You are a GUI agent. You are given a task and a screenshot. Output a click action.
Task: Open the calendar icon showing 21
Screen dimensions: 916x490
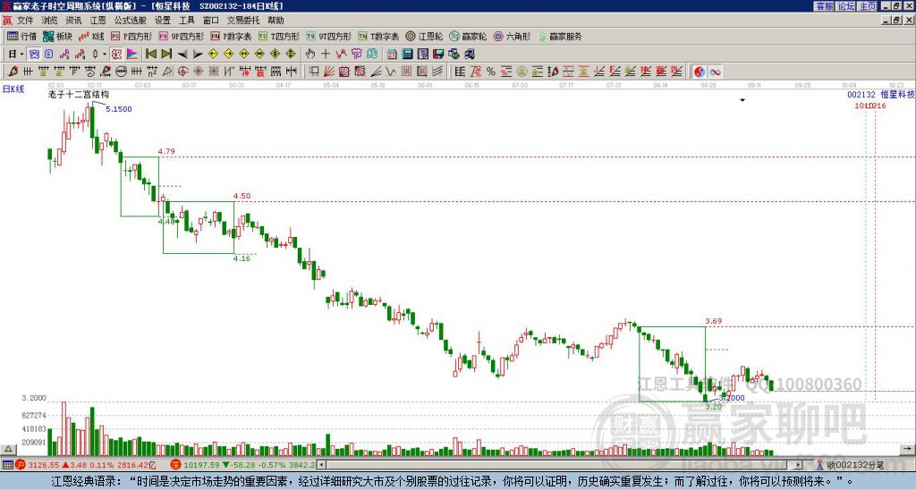pyautogui.click(x=392, y=55)
